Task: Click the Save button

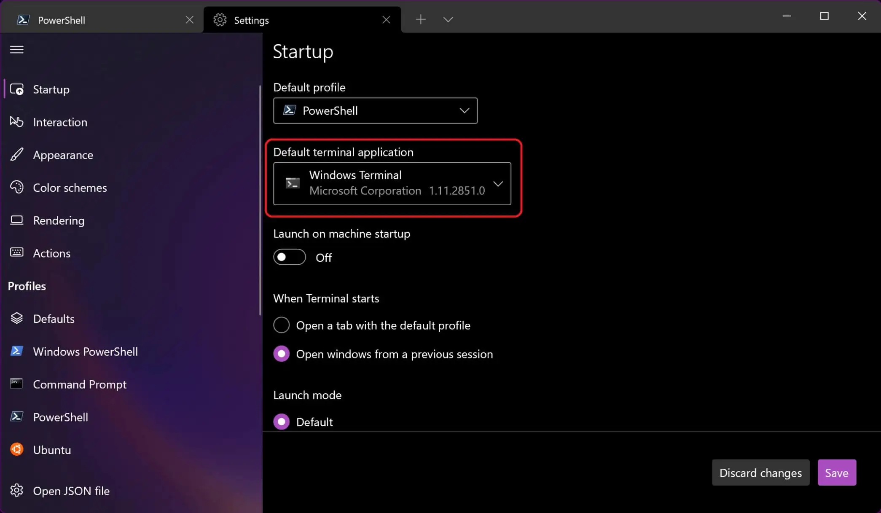Action: point(836,472)
